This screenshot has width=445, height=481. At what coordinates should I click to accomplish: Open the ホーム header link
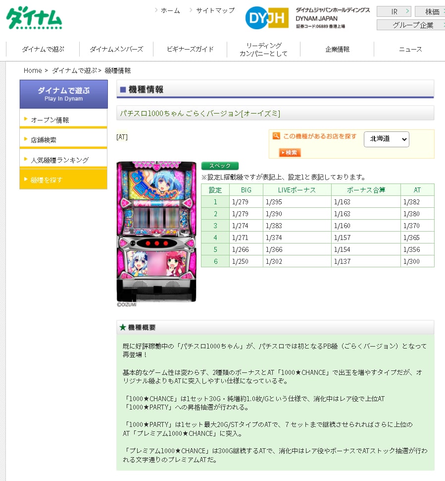click(170, 10)
